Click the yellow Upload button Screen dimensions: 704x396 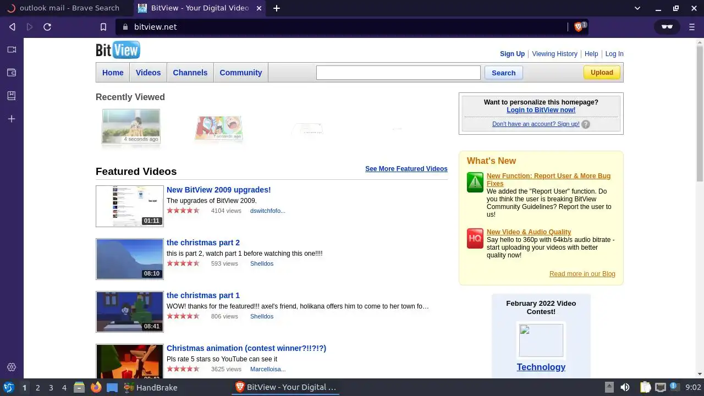602,72
